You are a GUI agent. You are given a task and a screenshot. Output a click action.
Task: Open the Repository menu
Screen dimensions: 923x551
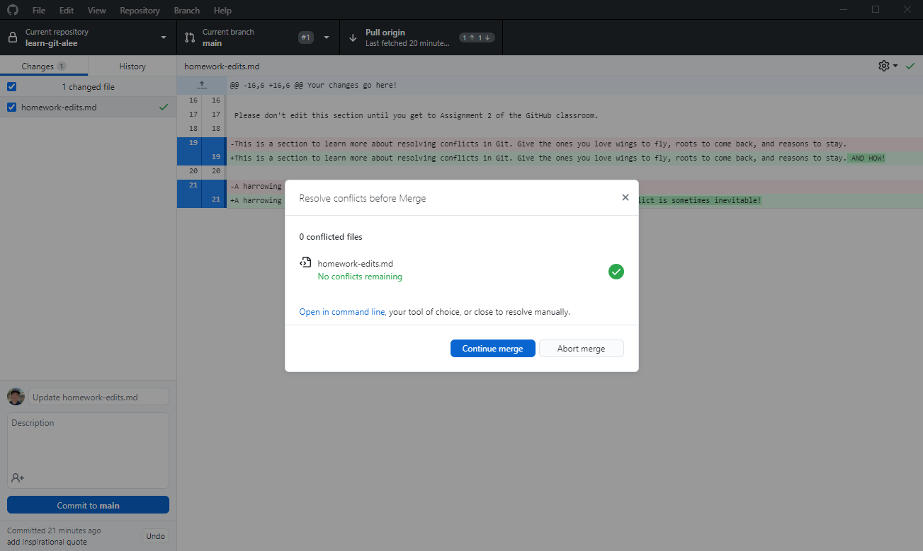140,11
